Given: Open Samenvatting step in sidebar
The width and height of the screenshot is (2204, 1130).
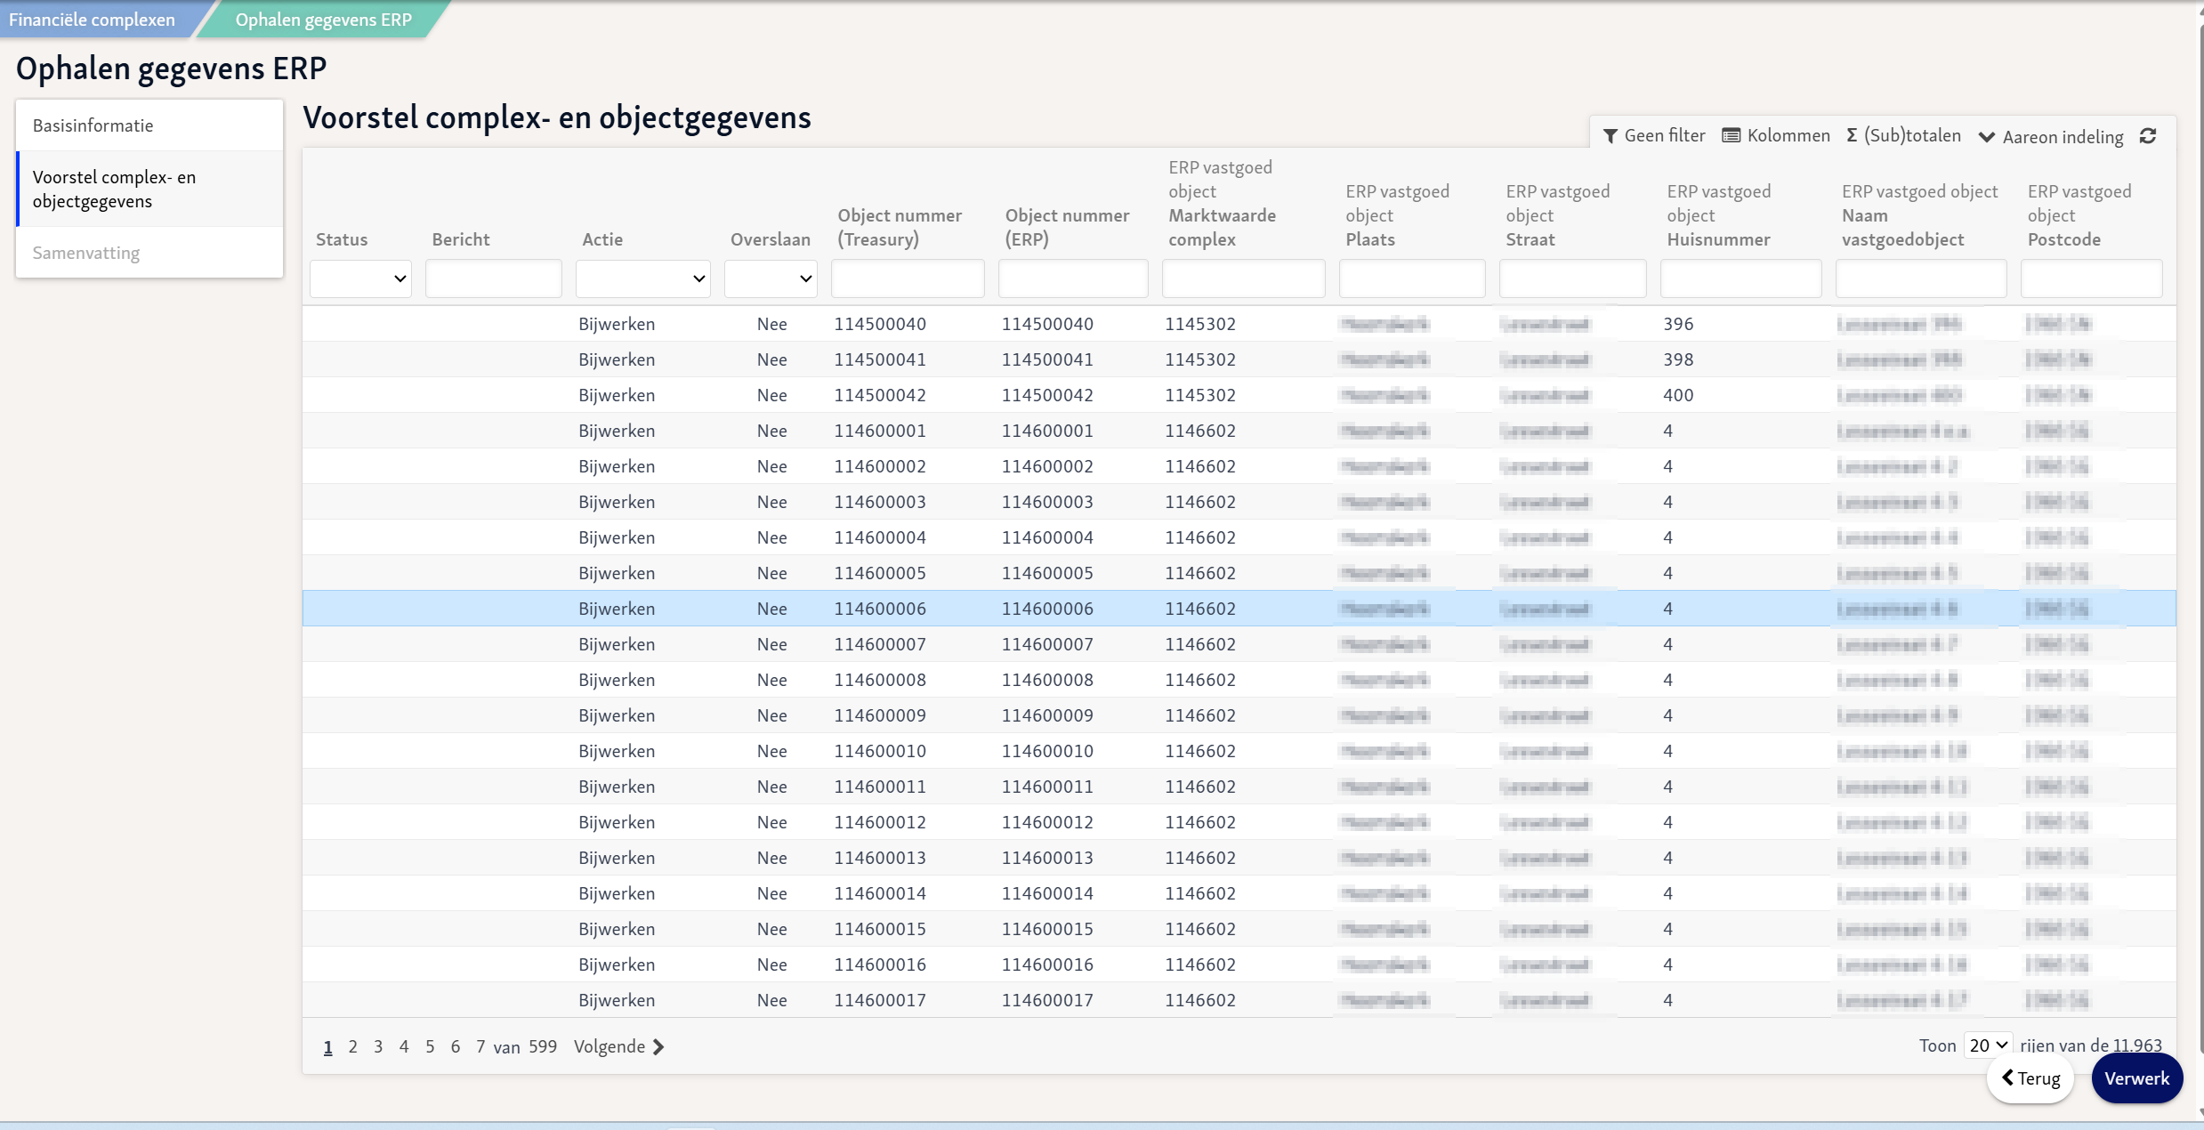Looking at the screenshot, I should click(149, 253).
